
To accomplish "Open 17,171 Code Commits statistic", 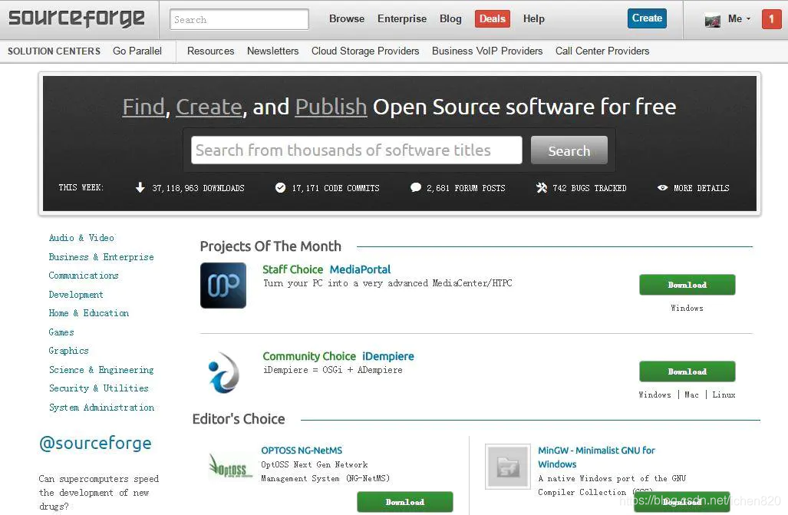I will [336, 188].
